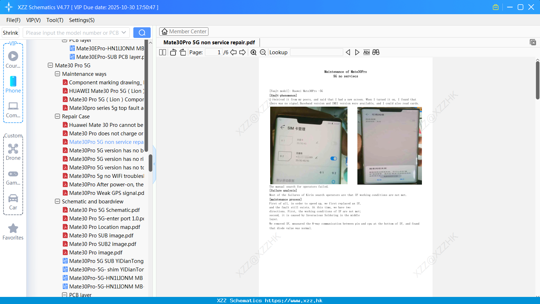
Task: Open the xzz.hk link in status bar
Action: tap(294, 300)
